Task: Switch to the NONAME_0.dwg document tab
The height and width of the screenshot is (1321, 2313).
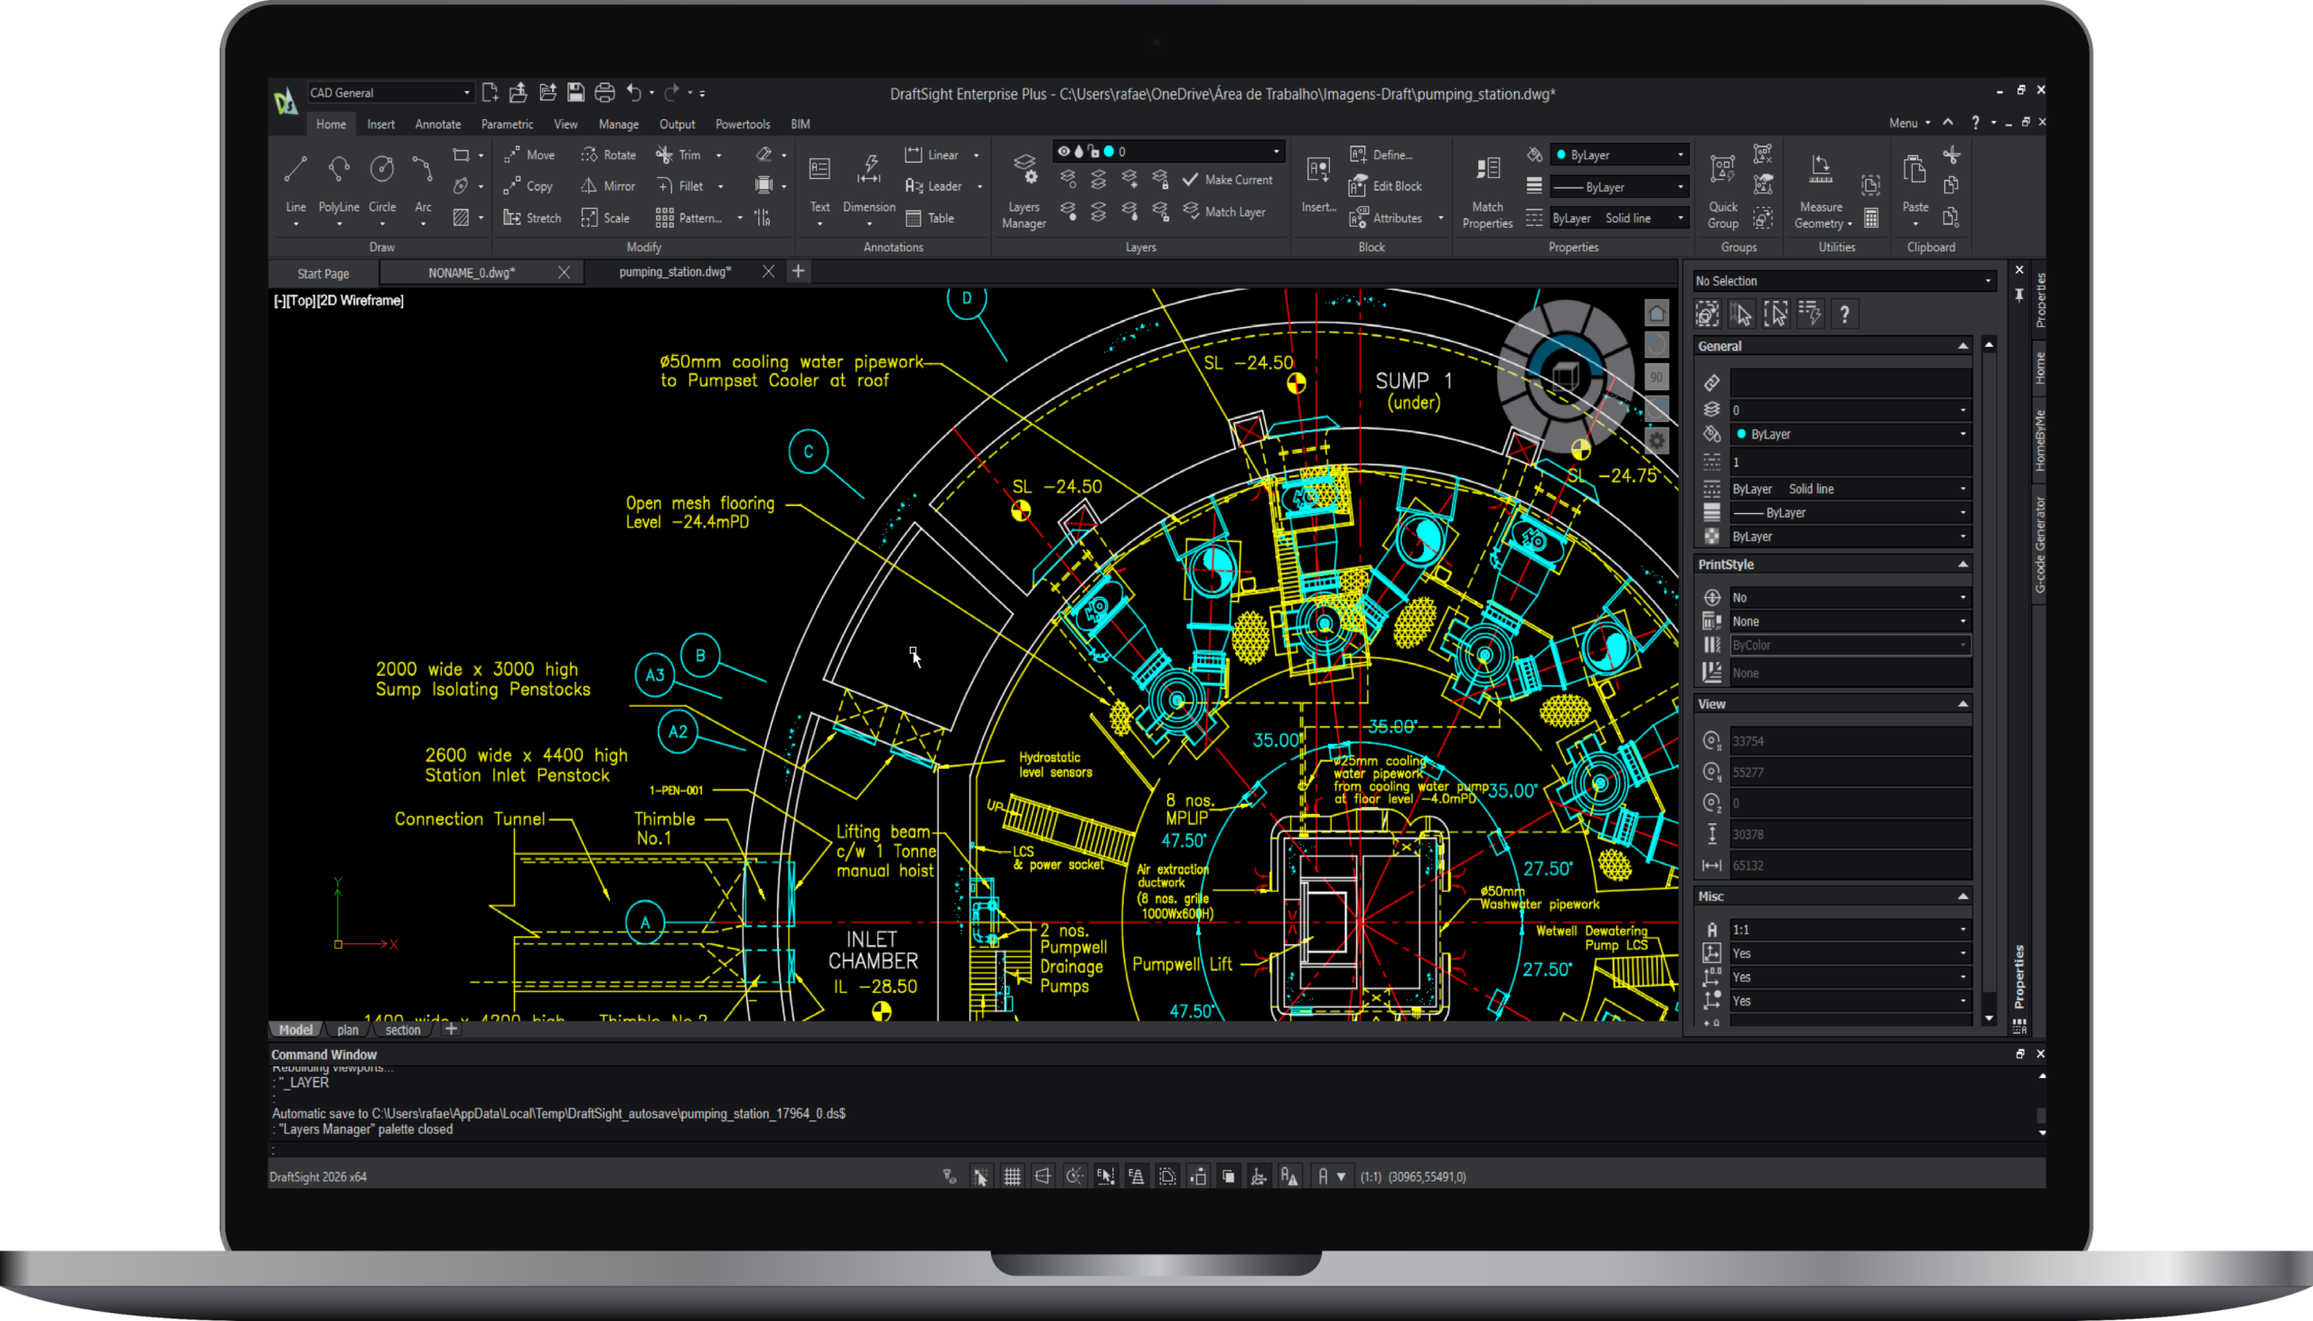Action: point(472,272)
